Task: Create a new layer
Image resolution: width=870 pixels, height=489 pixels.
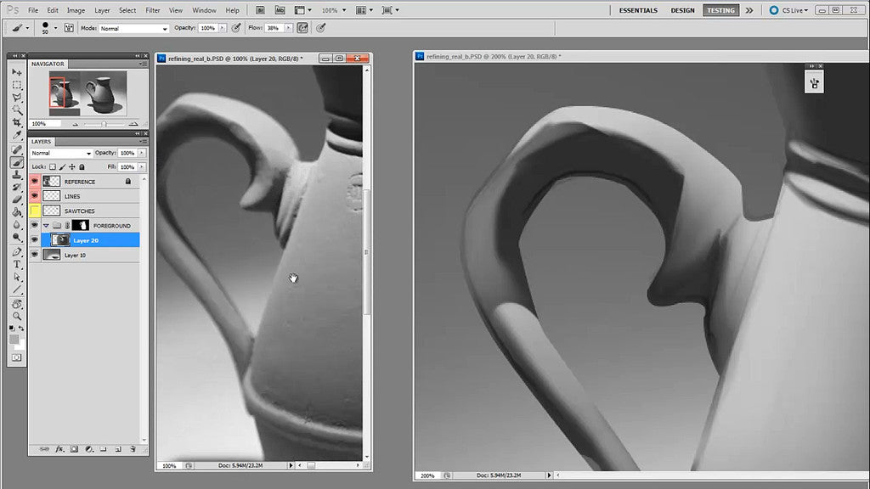Action: tap(118, 449)
